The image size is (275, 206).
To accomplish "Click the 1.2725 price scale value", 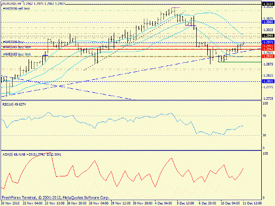I will 268,98.
